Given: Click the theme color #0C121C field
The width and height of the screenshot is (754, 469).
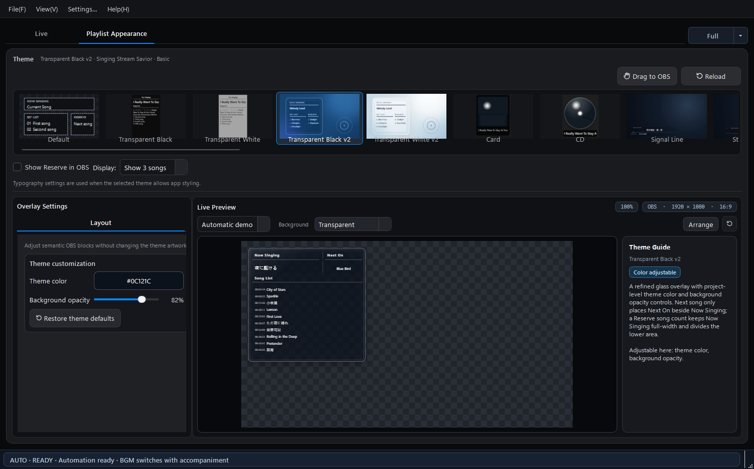Looking at the screenshot, I should (x=139, y=281).
